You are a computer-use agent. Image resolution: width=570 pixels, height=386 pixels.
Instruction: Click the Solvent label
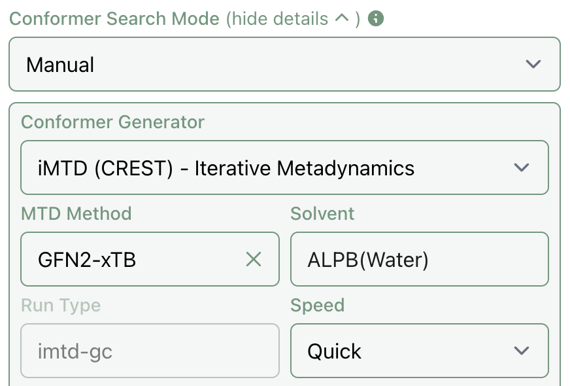(322, 213)
